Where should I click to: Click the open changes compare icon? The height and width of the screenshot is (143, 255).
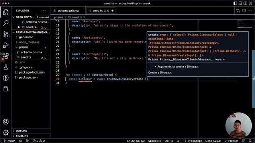[238, 11]
